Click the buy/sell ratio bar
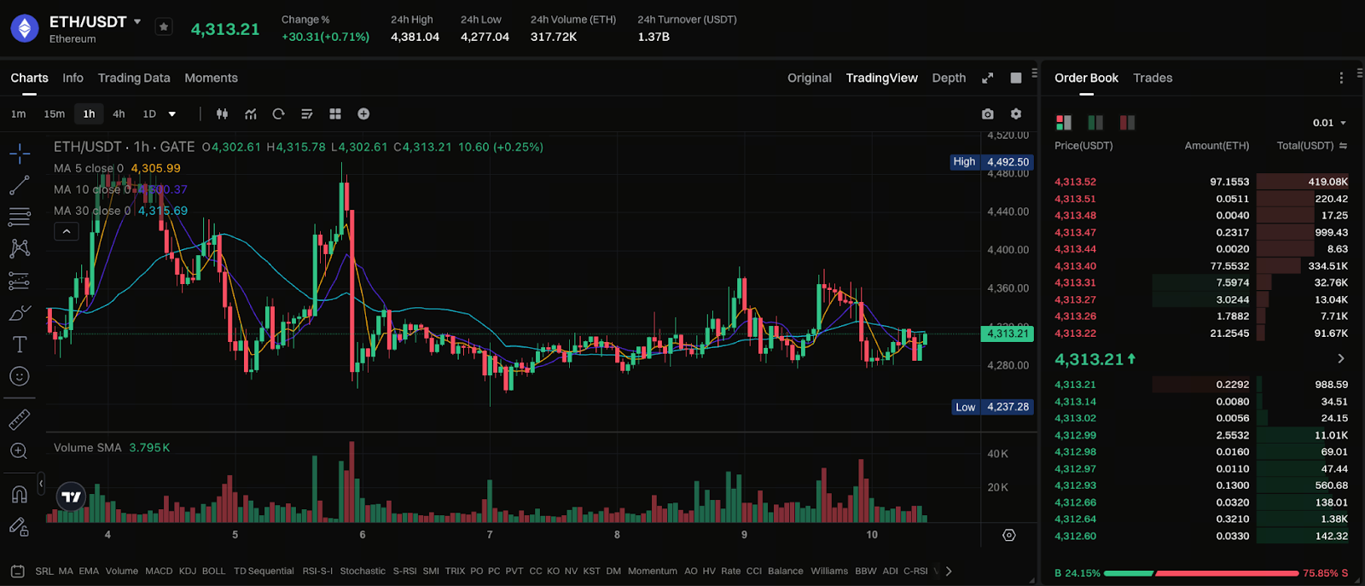 pyautogui.click(x=1201, y=573)
